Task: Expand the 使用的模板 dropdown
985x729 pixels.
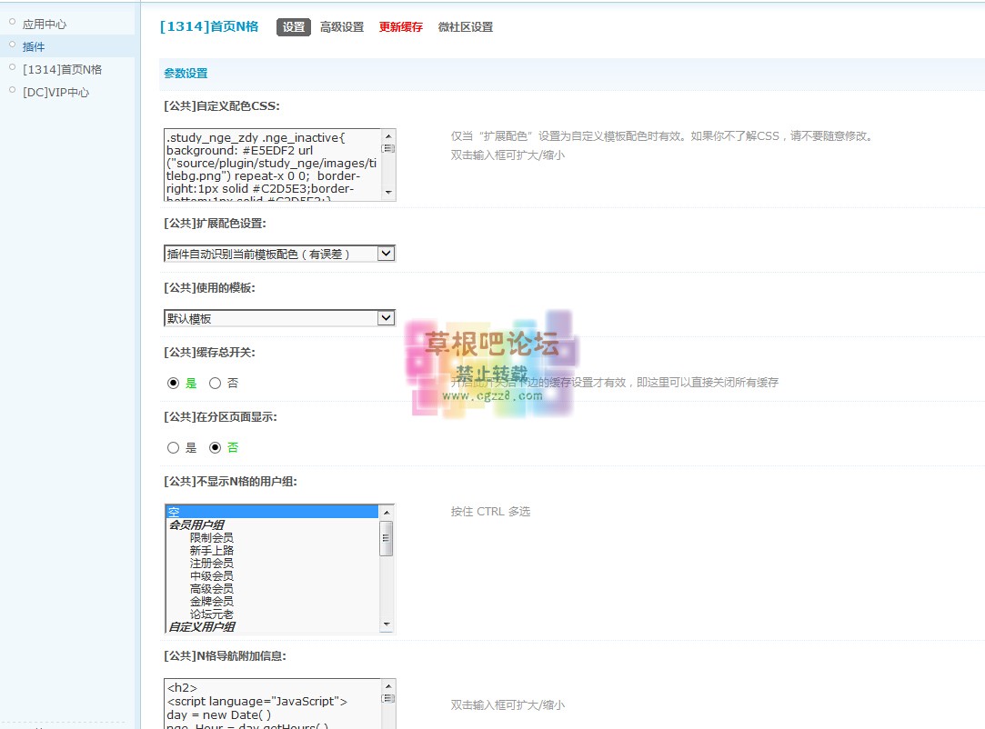Action: click(279, 318)
